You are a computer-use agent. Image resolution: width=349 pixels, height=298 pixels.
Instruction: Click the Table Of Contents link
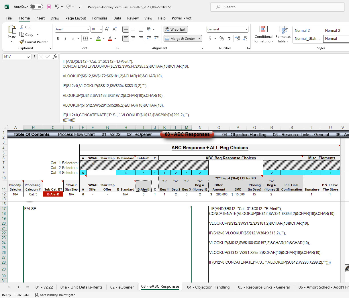32,134
